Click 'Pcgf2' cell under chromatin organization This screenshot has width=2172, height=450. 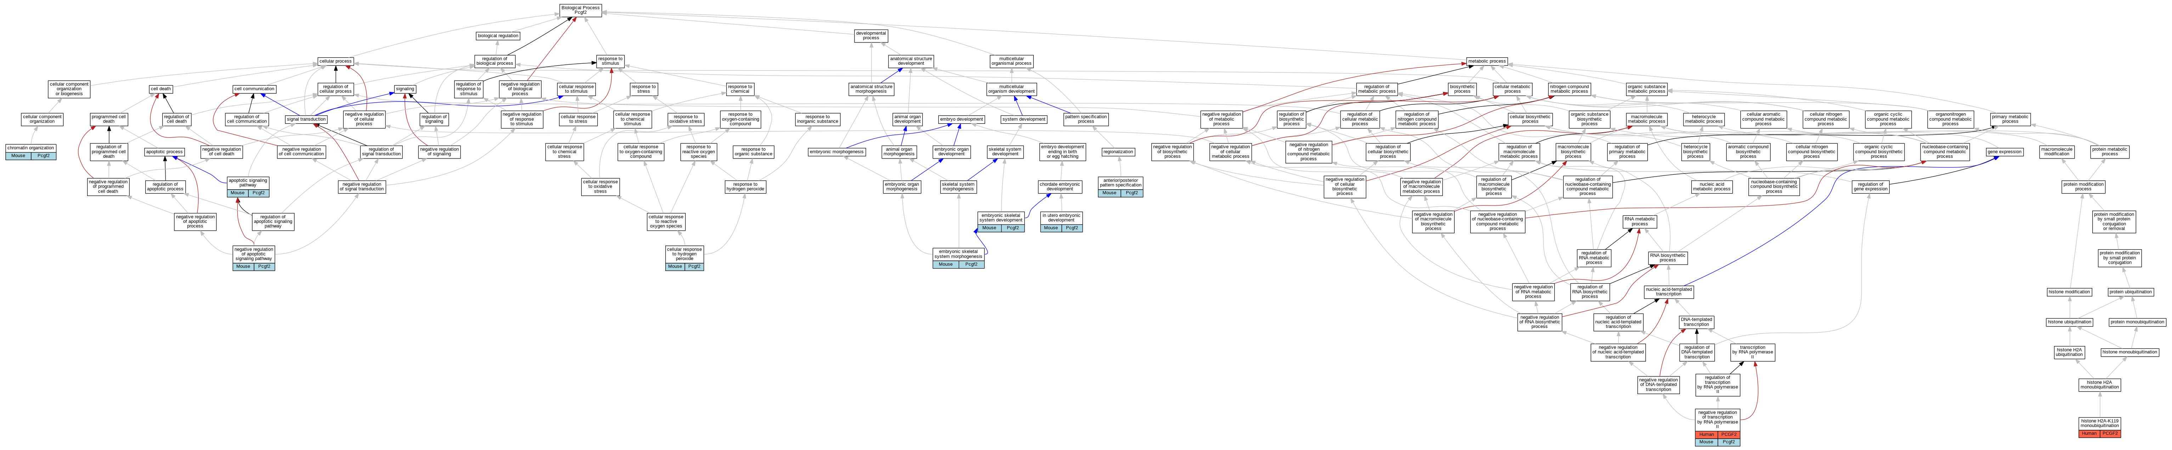[44, 156]
